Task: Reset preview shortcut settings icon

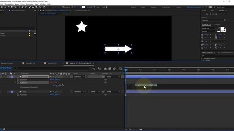Action: tap(224, 20)
